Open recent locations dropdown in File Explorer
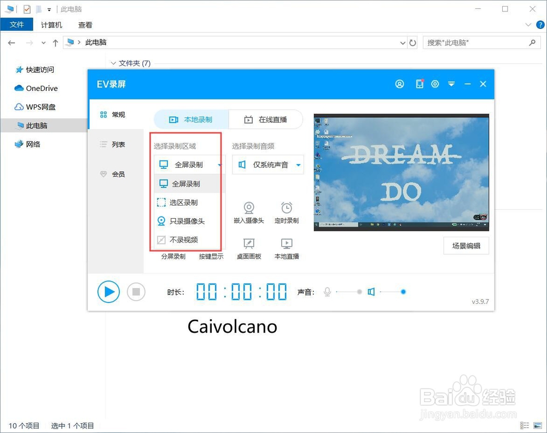Image resolution: width=547 pixels, height=433 pixels. click(x=43, y=43)
